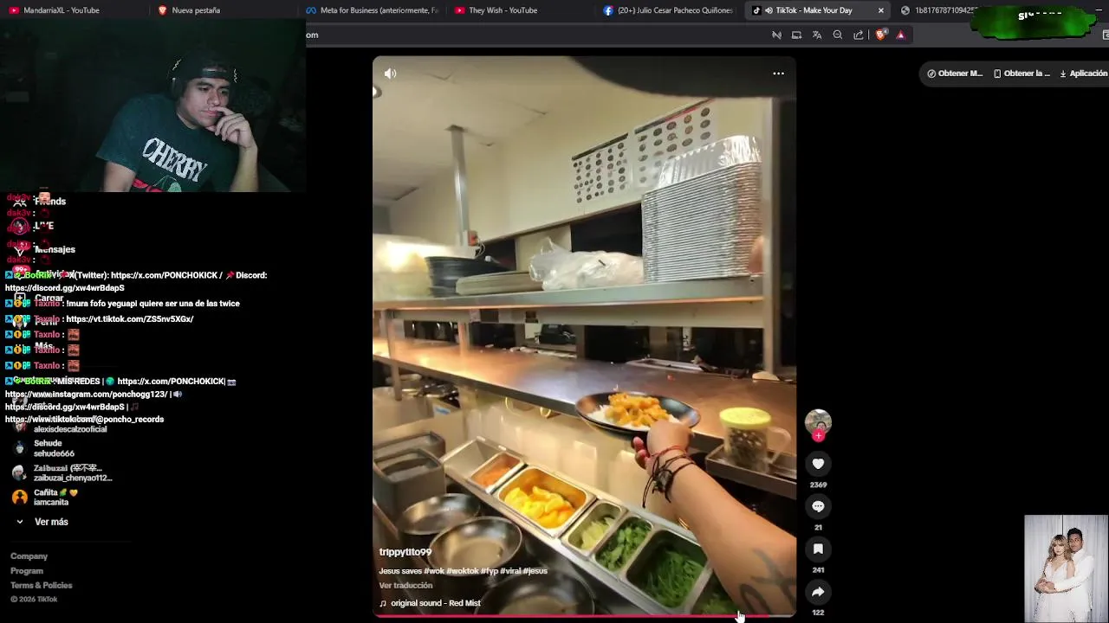Open Program footer link
This screenshot has height=623, width=1109.
coord(26,571)
